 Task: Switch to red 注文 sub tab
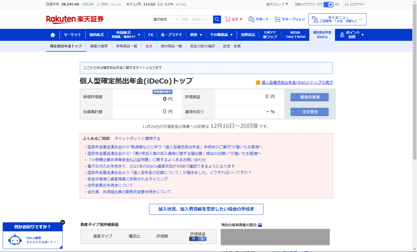[149, 46]
